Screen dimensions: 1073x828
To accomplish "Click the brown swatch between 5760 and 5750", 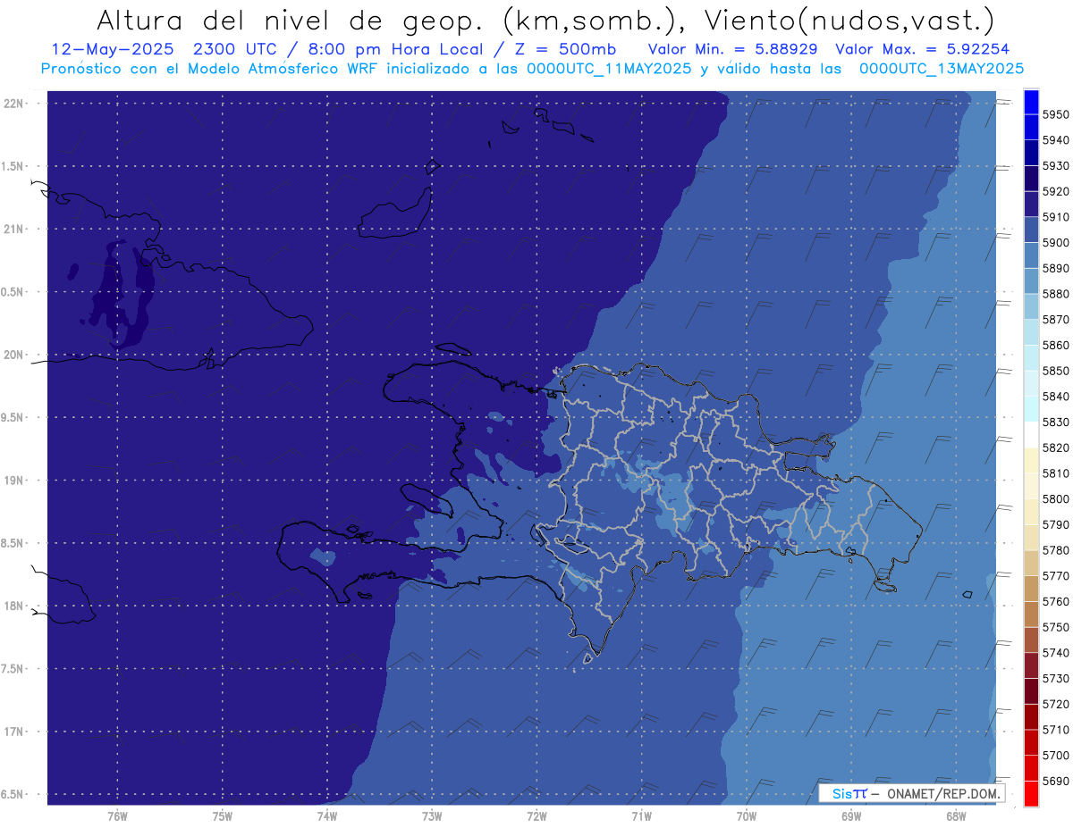I will coord(1031,614).
